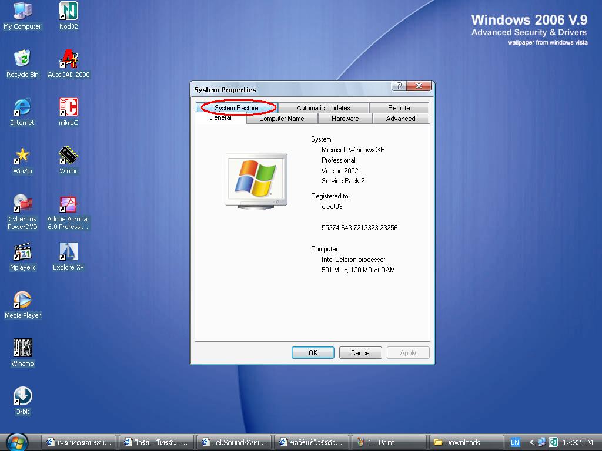
Task: Switch to the LekSound&Visi... taskbar window
Action: (234, 442)
